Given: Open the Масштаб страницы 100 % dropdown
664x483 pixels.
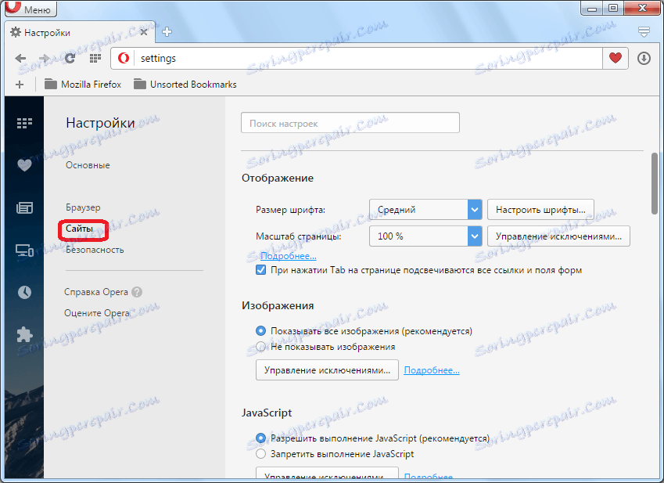Looking at the screenshot, I should (x=425, y=236).
